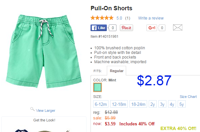Select size 3y
This screenshot has width=200, height=132.
coord(162,104)
